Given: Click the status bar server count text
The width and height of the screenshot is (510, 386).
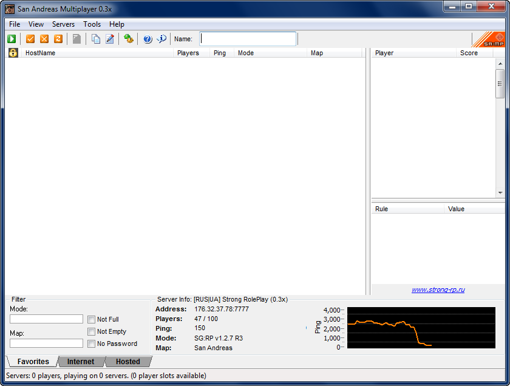Looking at the screenshot, I should point(106,376).
